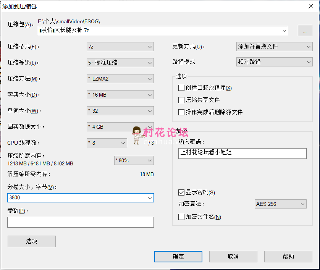Open the AES-256 encryption algorithm dropdown
This screenshot has width=320, height=270.
tap(280, 204)
